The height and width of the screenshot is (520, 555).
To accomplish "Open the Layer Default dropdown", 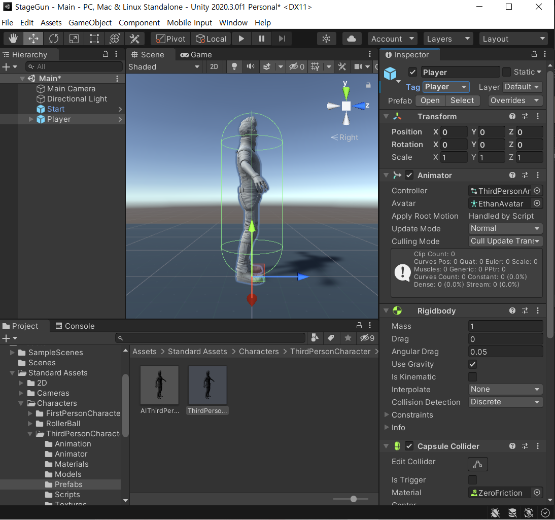I will point(522,87).
